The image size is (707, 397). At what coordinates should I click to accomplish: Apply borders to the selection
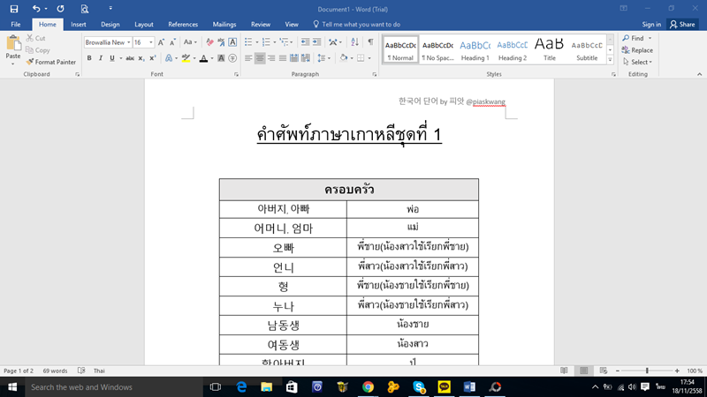pyautogui.click(x=361, y=58)
